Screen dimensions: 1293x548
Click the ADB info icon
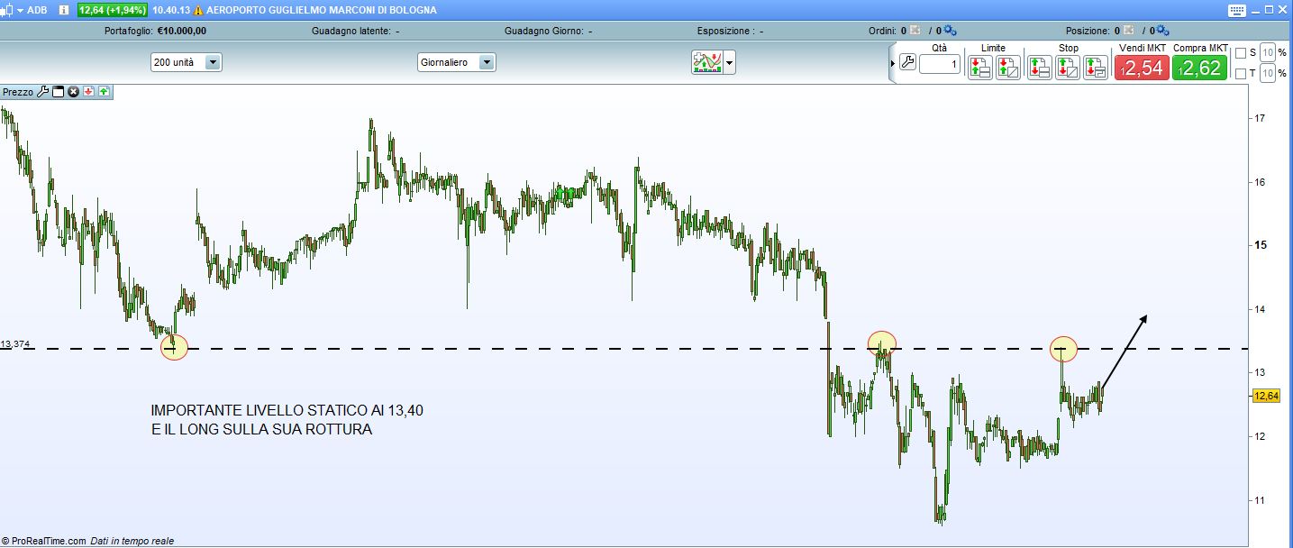(x=64, y=10)
